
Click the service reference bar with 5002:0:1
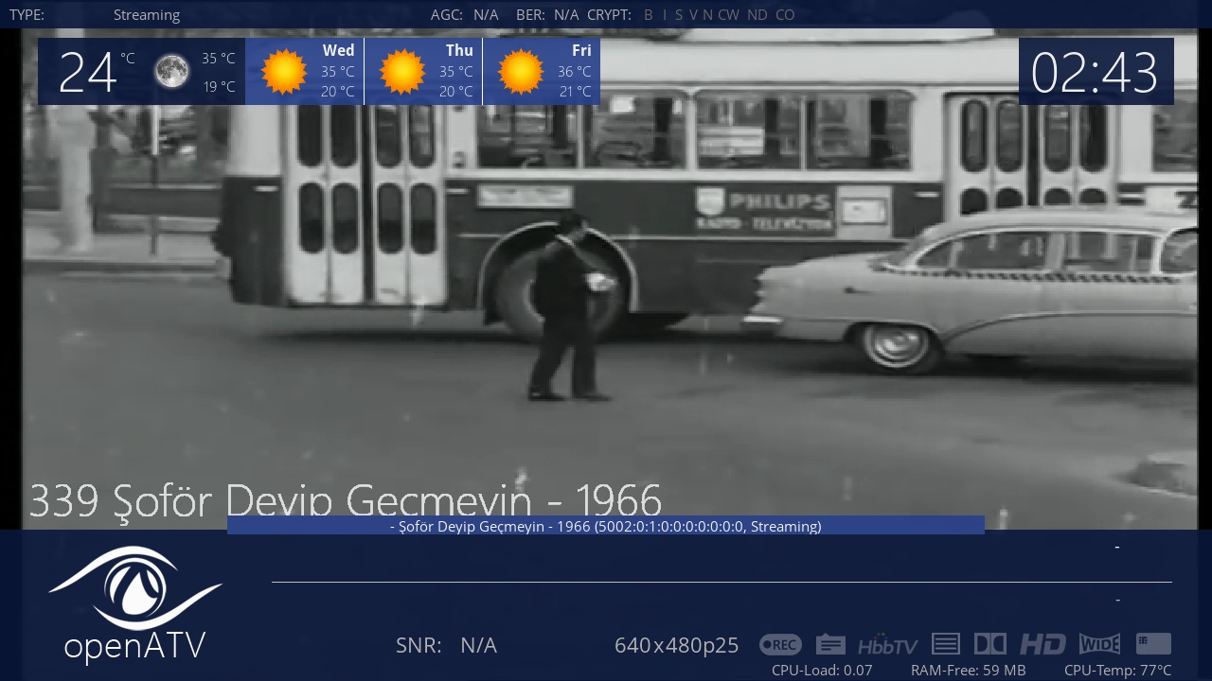[606, 525]
